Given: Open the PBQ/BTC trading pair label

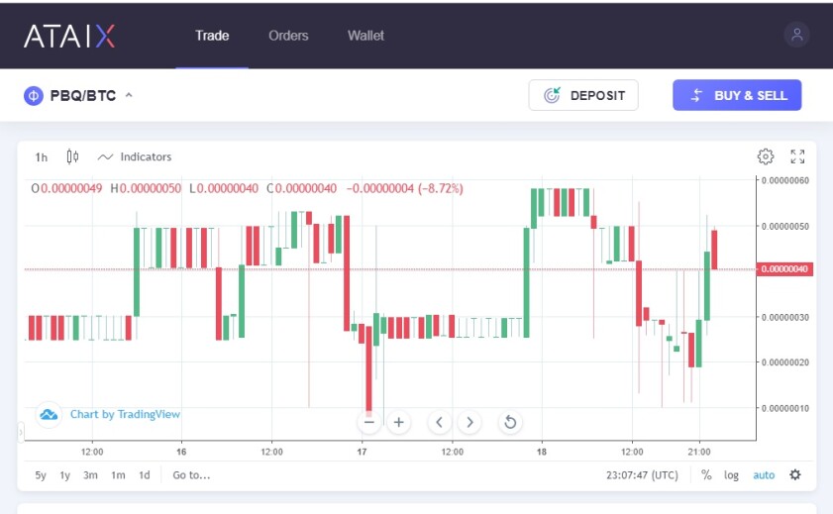Looking at the screenshot, I should [x=83, y=96].
